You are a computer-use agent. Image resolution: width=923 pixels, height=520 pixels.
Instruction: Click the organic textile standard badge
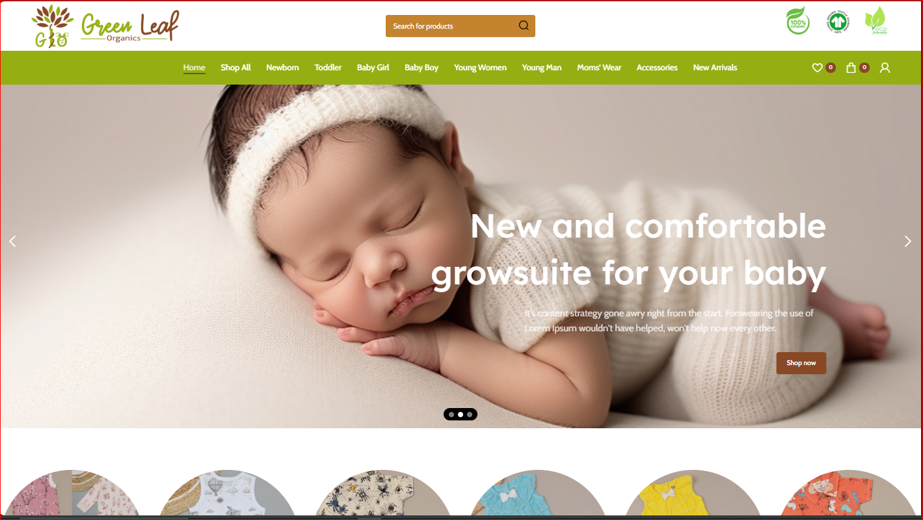click(838, 22)
